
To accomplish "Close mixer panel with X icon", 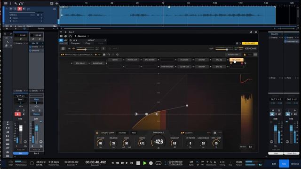I will click(5, 34).
